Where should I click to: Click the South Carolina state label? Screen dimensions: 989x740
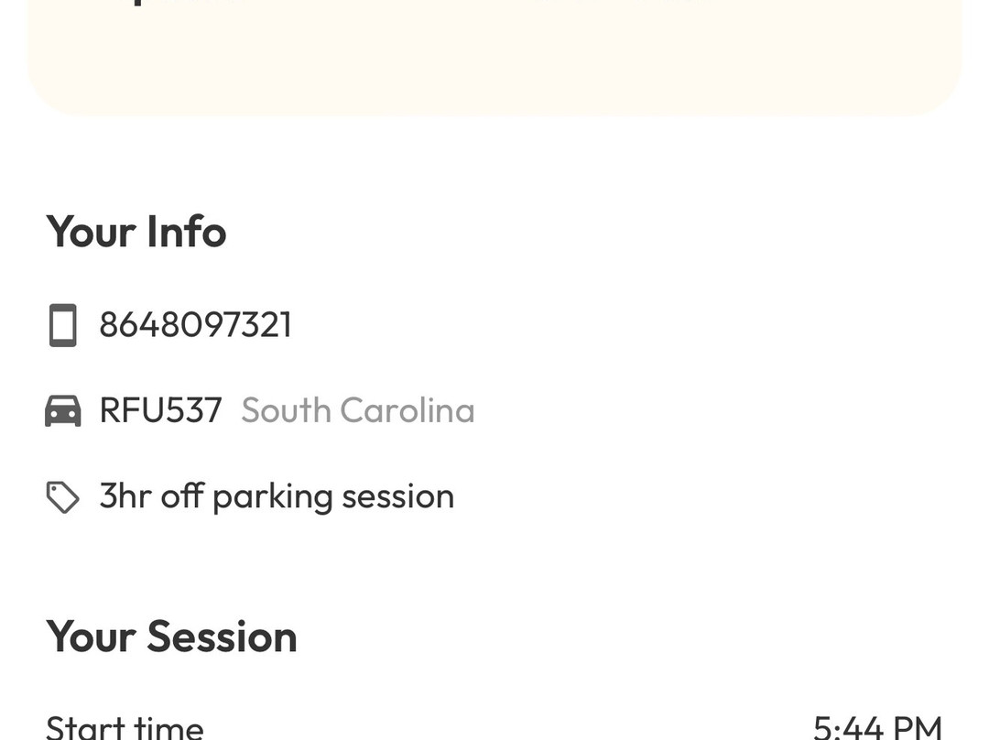tap(357, 410)
